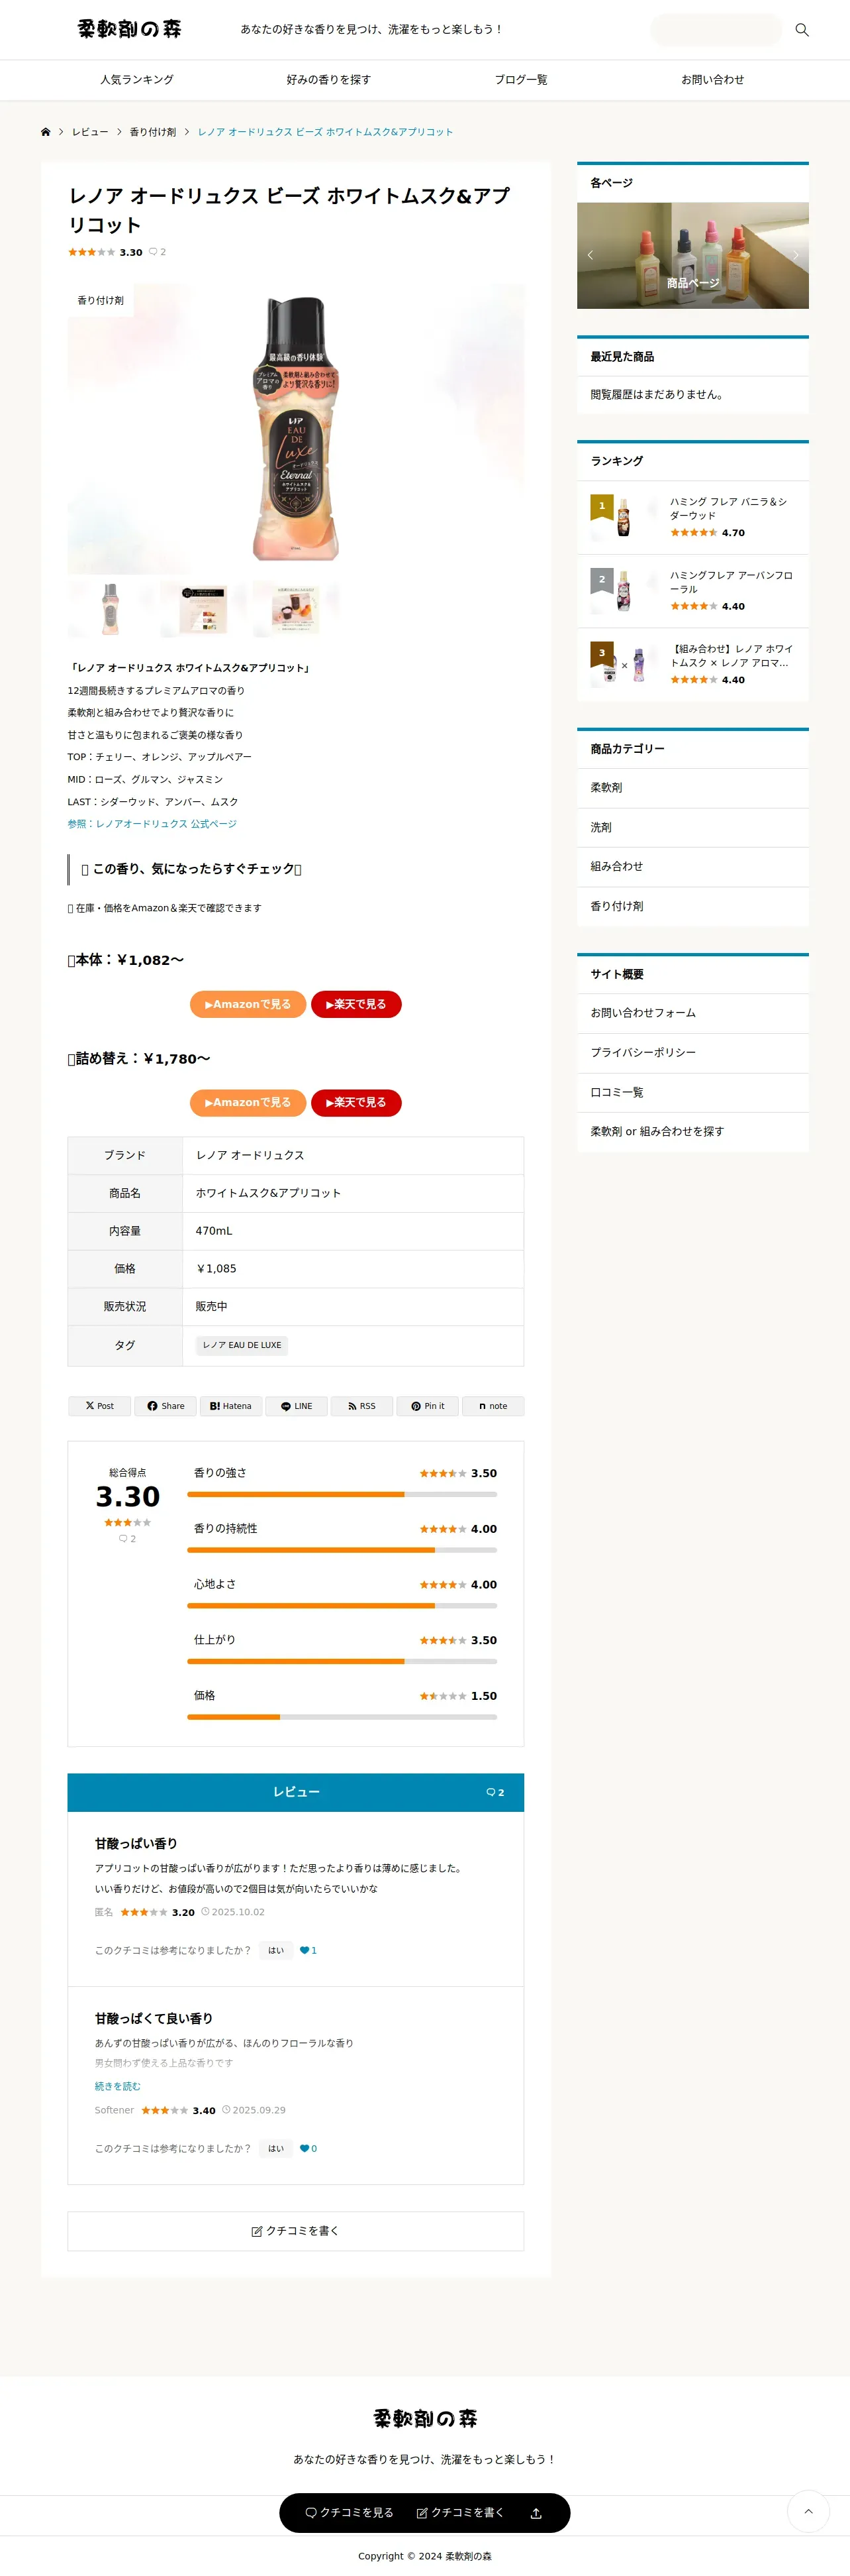Click the クチコミを書く button below reviews
Image resolution: width=850 pixels, height=2576 pixels.
tap(296, 2231)
